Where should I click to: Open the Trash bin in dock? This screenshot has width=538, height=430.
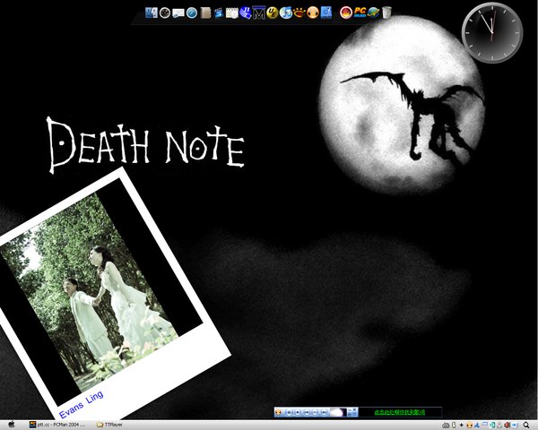[x=386, y=13]
